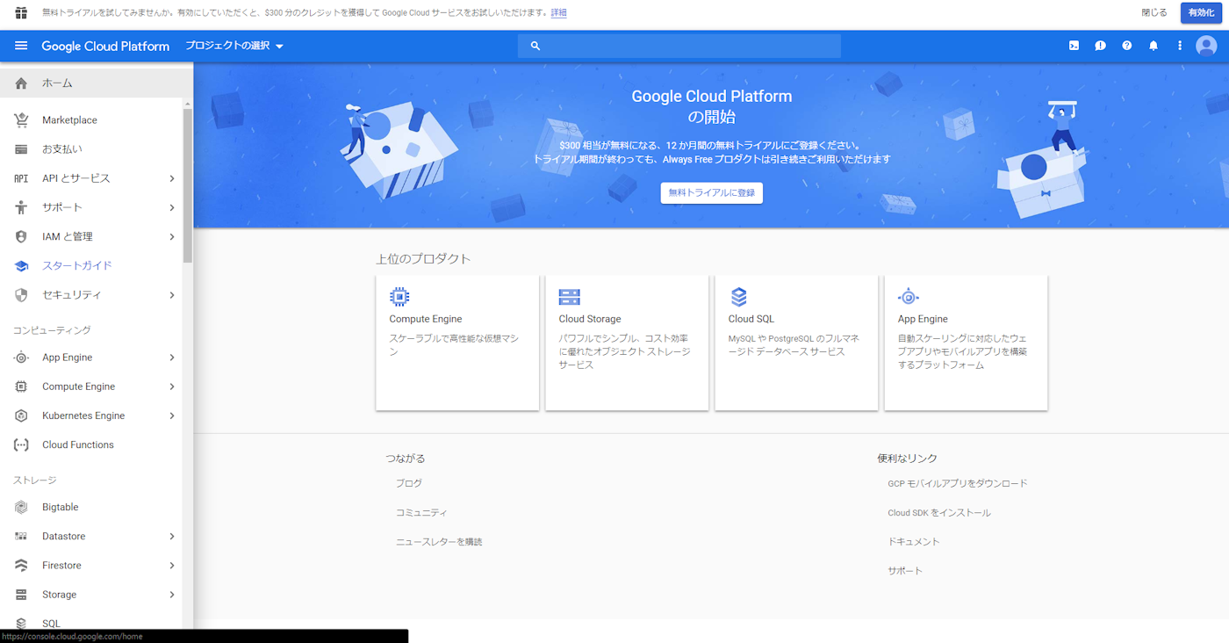Click the Kubernetes Engine hexagon icon
Image resolution: width=1229 pixels, height=643 pixels.
click(21, 415)
